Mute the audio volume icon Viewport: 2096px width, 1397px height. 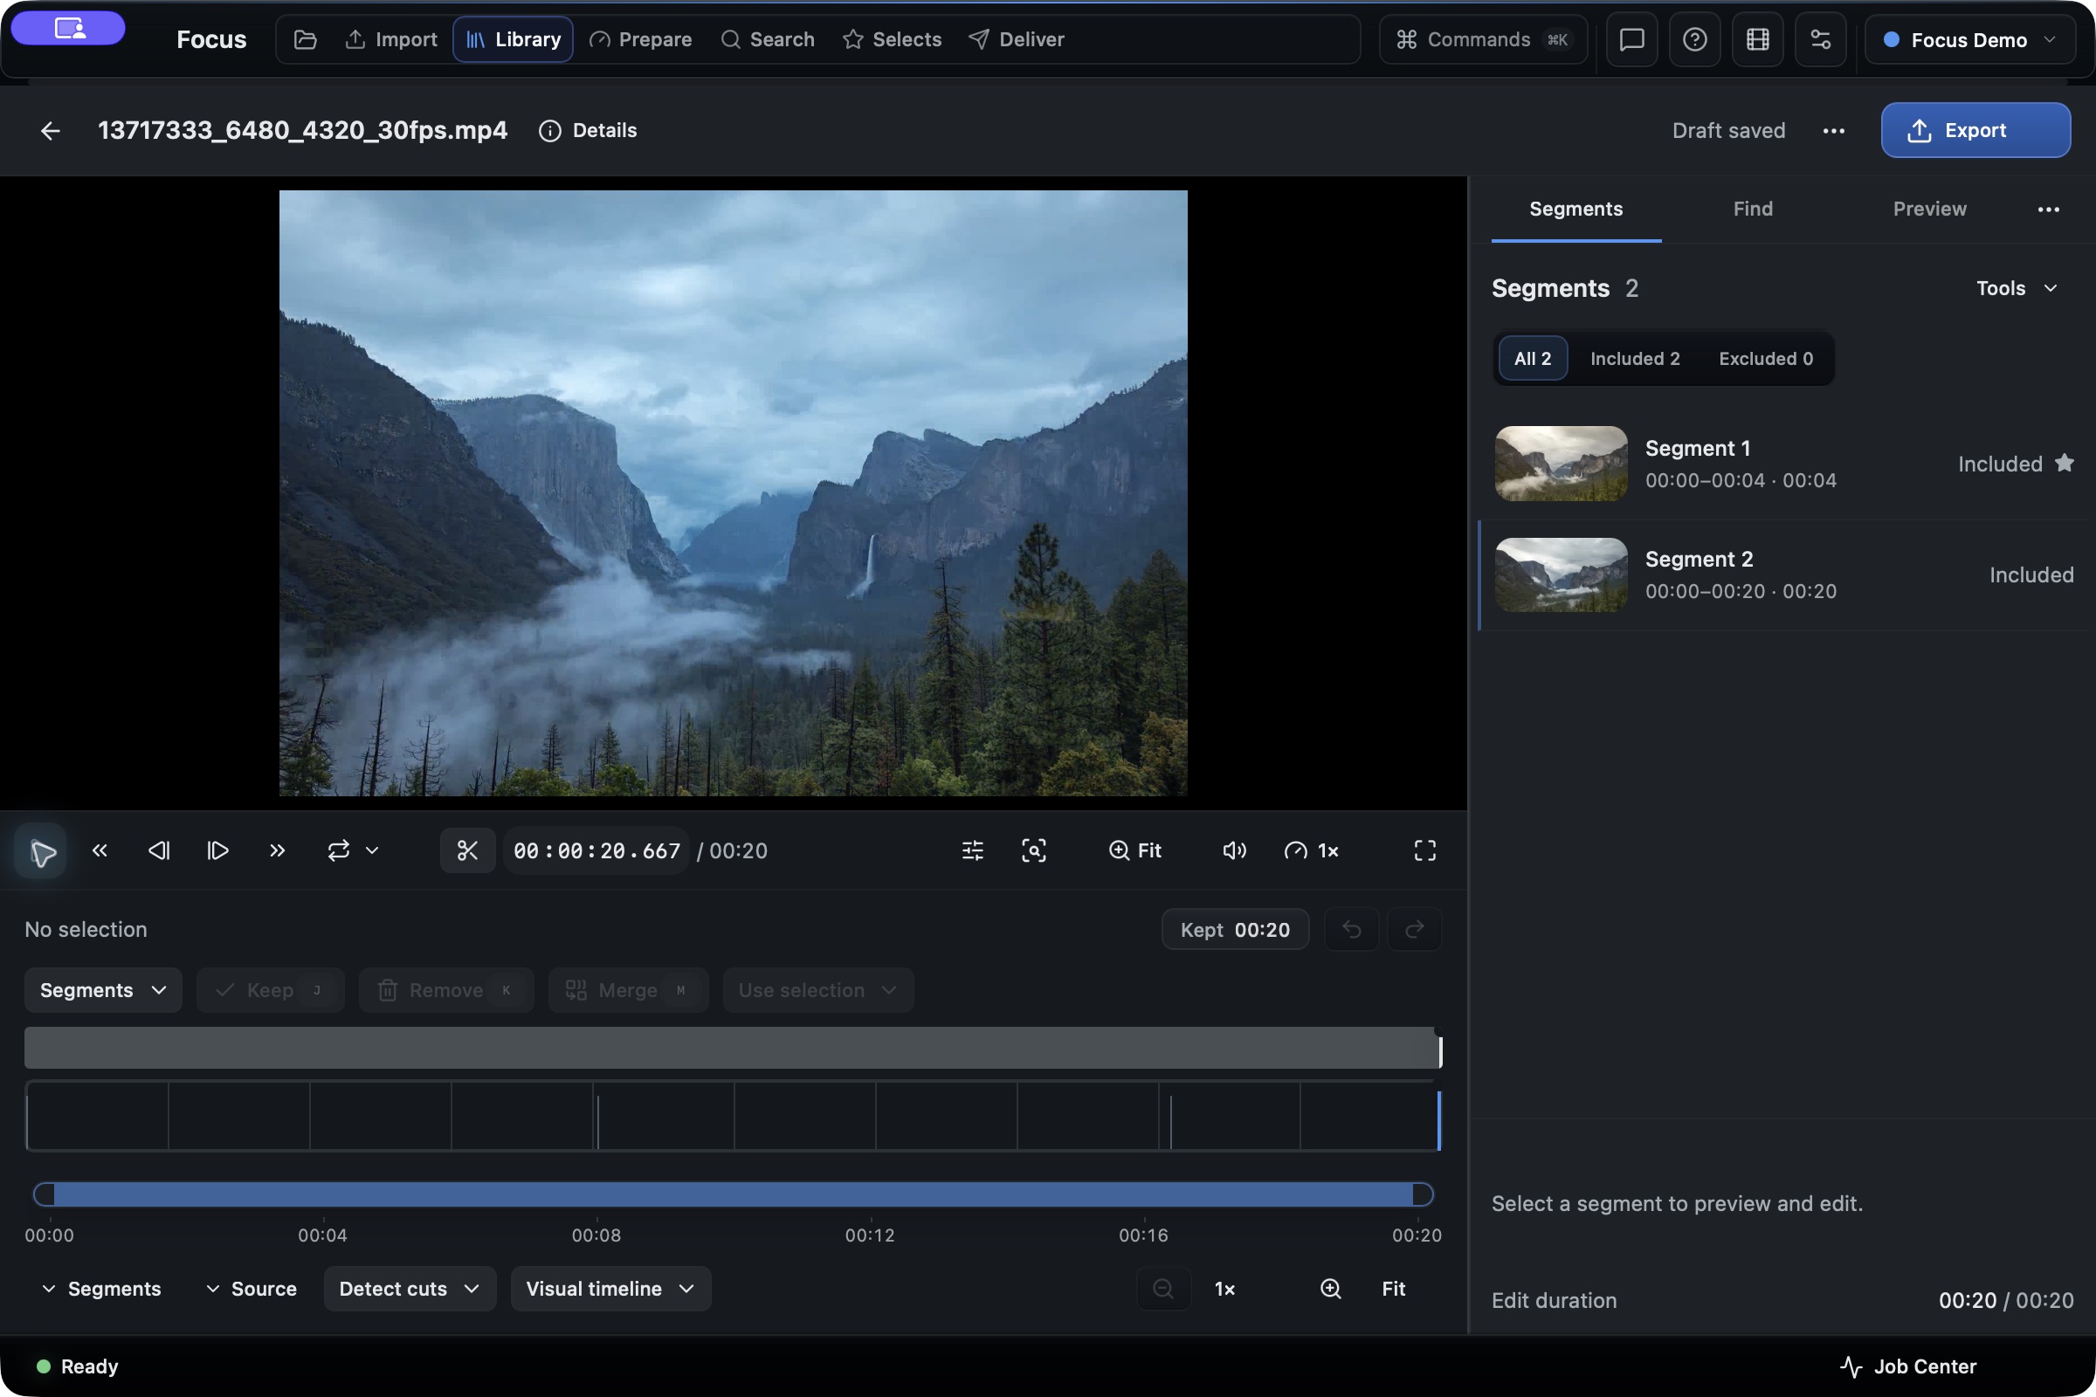coord(1234,850)
